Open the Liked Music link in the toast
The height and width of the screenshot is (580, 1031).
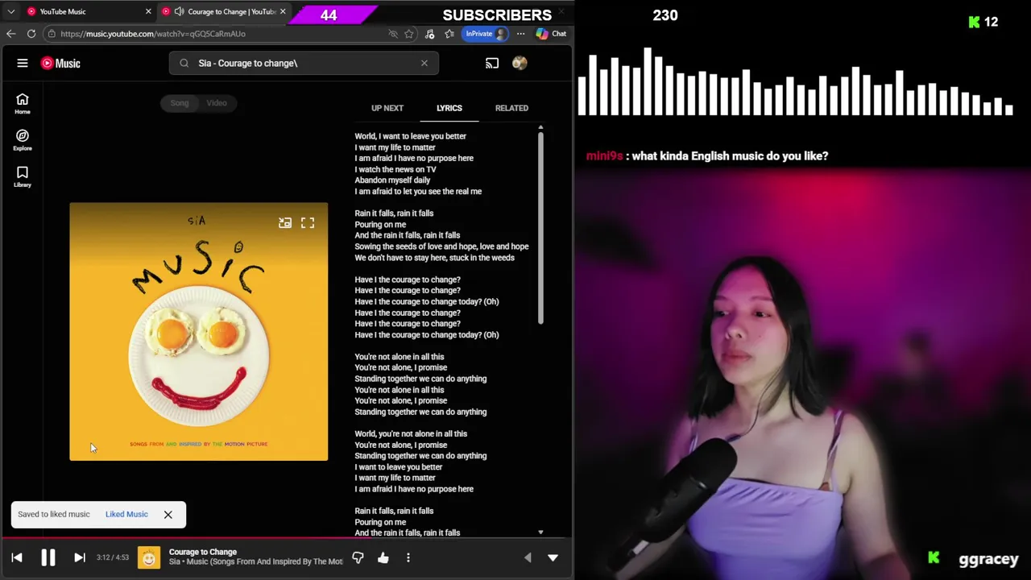[126, 514]
